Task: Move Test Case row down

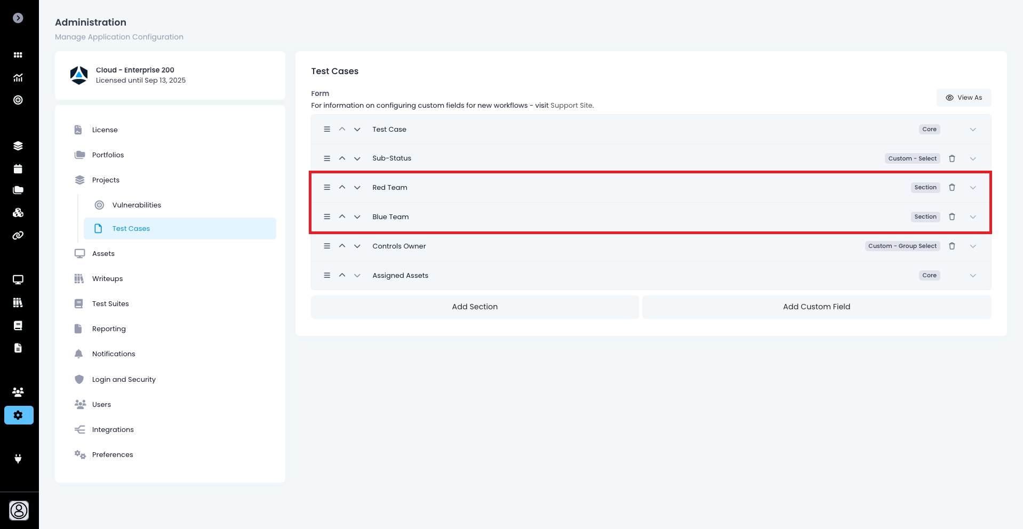Action: coord(357,130)
